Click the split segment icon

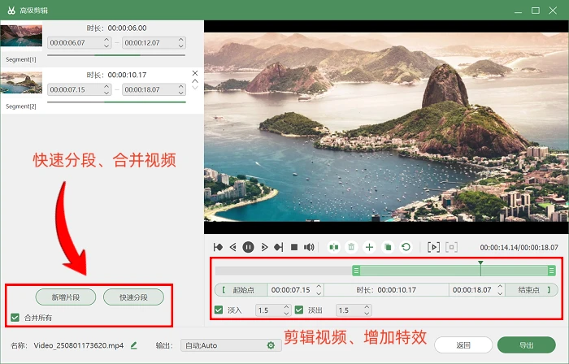coord(334,247)
